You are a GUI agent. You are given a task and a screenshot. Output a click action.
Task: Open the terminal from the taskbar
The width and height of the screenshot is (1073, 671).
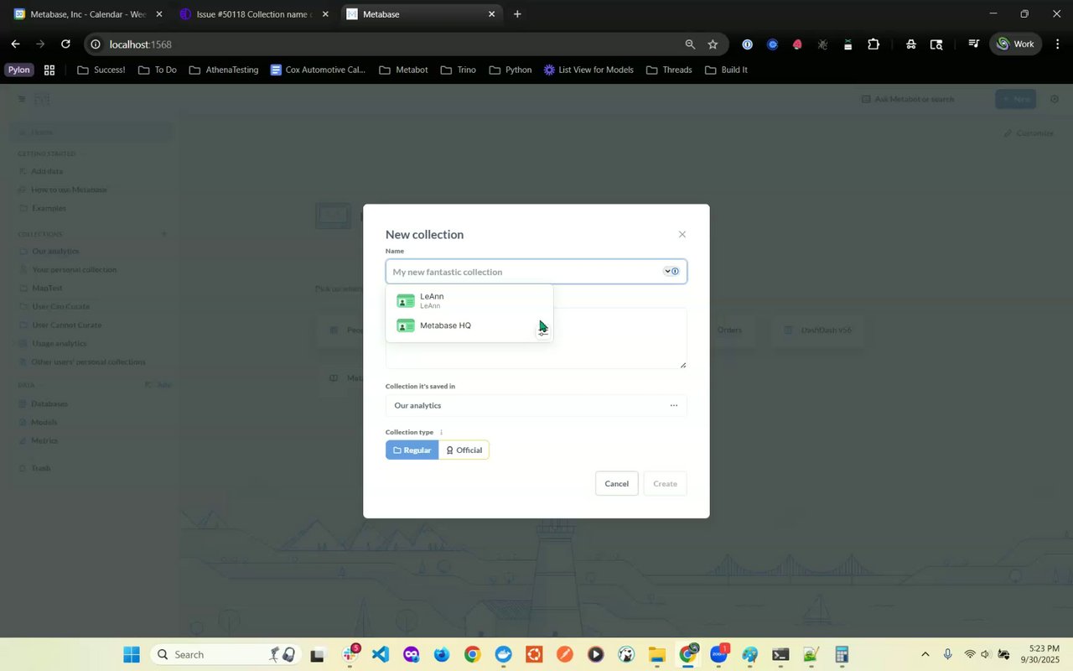point(780,655)
